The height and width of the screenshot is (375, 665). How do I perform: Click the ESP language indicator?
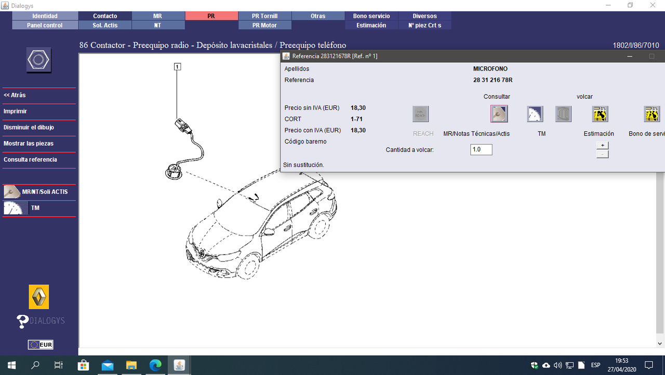[595, 365]
